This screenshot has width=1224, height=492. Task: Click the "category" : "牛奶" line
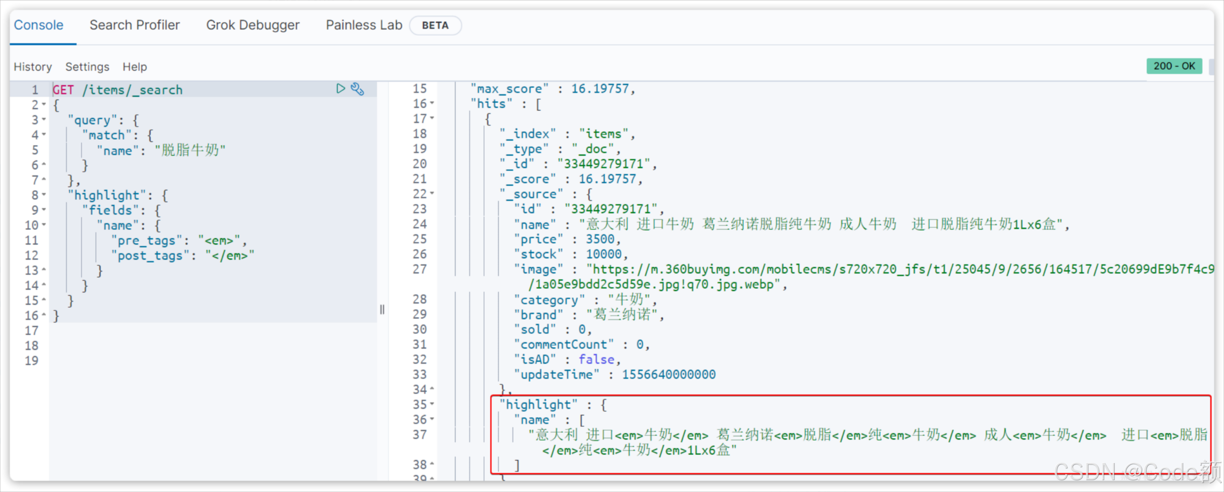pyautogui.click(x=585, y=300)
